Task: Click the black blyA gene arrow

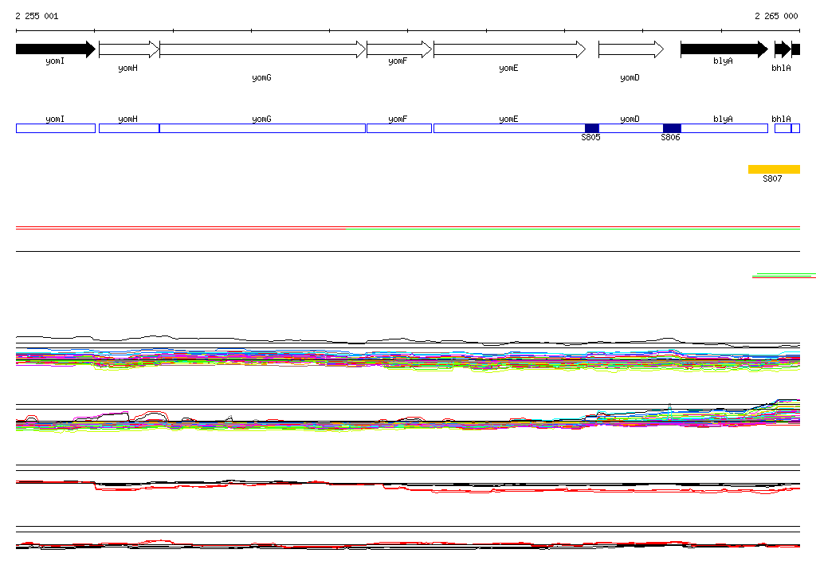Action: pos(724,49)
